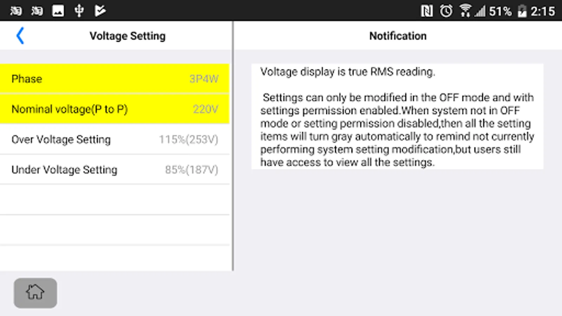This screenshot has height=316, width=562.
Task: Tap the NFC status bar icon
Action: tap(427, 11)
